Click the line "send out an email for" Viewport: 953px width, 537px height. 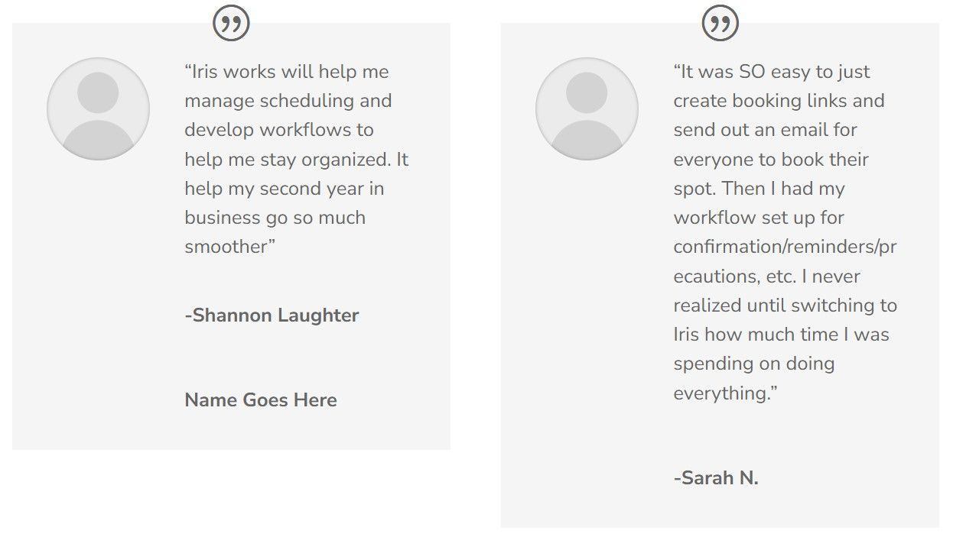(766, 130)
